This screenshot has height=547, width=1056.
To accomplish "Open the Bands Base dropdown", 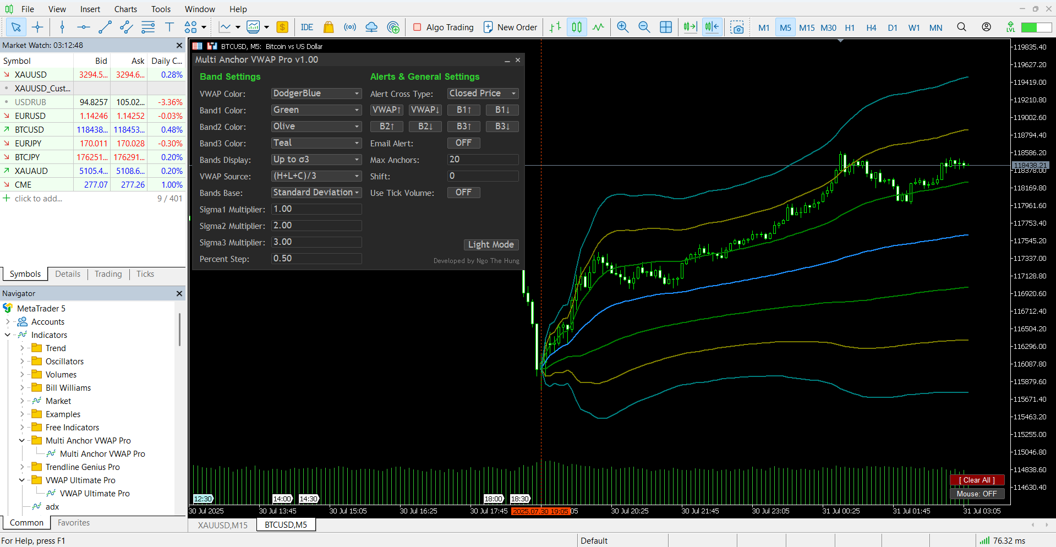I will tap(316, 193).
